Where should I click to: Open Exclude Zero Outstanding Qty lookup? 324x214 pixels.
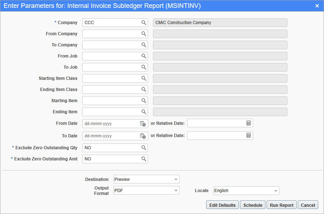pyautogui.click(x=144, y=147)
